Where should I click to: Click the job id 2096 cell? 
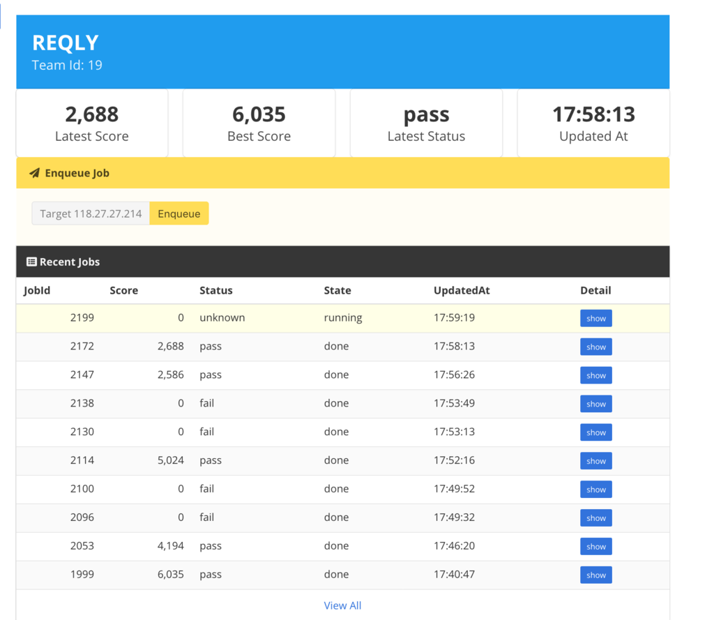[82, 517]
